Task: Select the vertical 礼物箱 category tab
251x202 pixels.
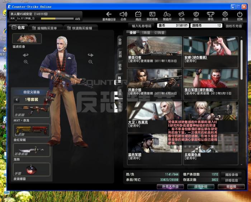Action: point(120,106)
